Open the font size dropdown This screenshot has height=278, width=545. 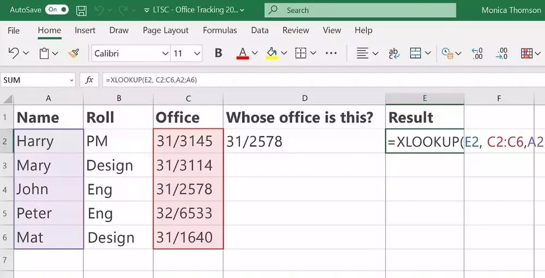(x=197, y=53)
